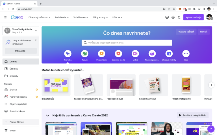Go back in the browser
Image resolution: width=217 pixels, height=135 pixels.
3,9
